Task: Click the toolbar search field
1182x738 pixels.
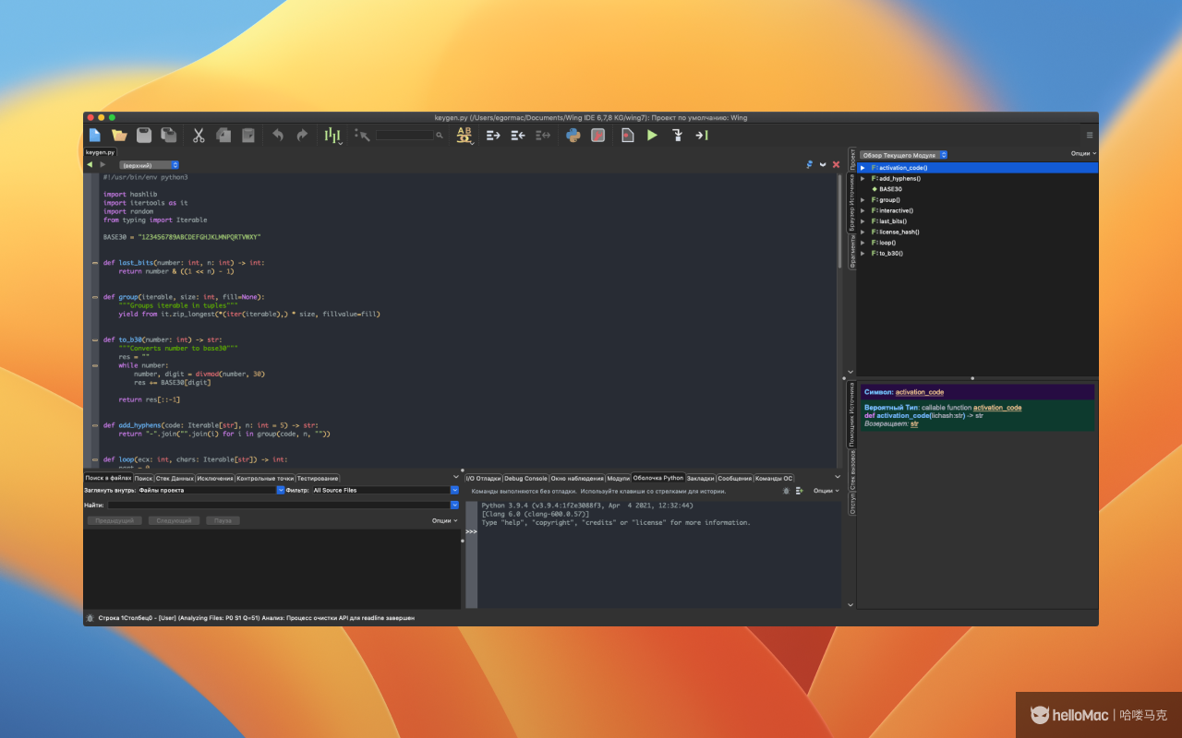Action: point(404,135)
